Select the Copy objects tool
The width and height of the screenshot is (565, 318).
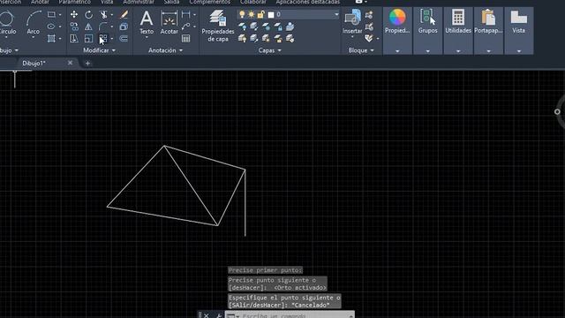(74, 26)
